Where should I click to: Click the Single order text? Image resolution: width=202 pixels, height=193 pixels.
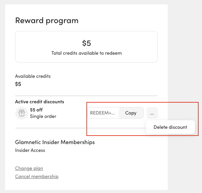[x=43, y=117]
